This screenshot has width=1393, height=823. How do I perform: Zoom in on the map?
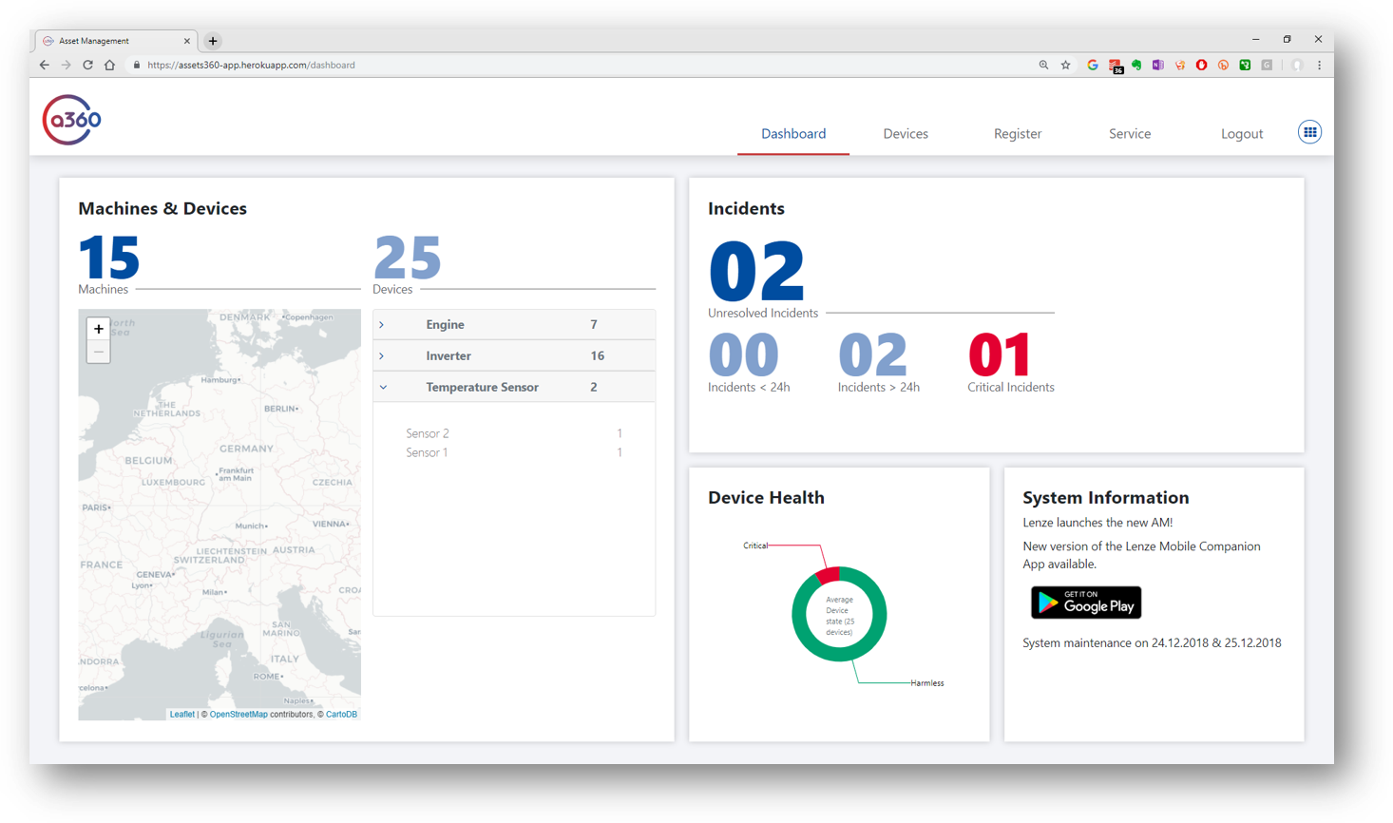[99, 329]
